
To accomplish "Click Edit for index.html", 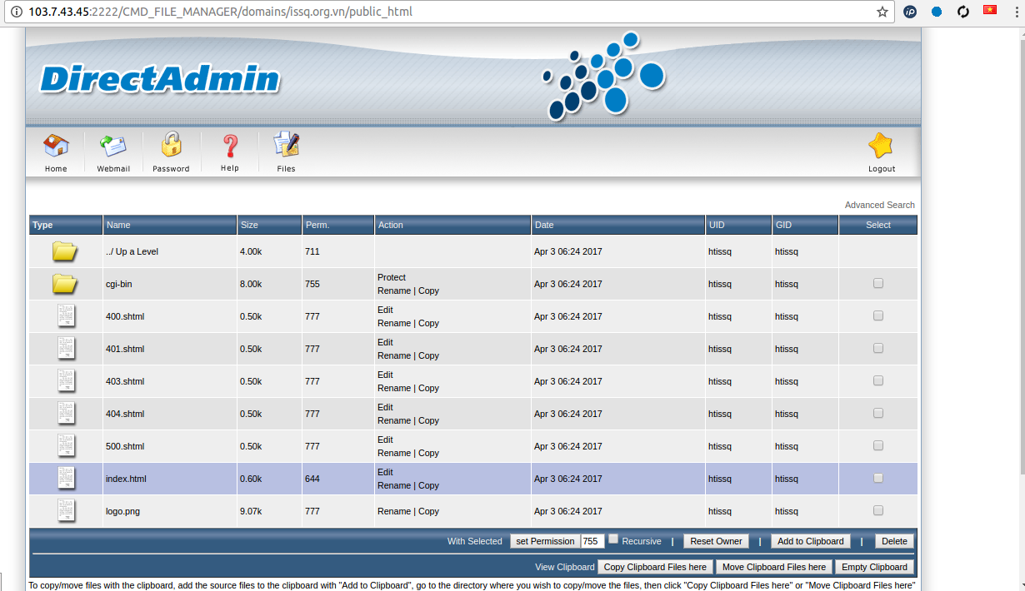I will (x=385, y=472).
